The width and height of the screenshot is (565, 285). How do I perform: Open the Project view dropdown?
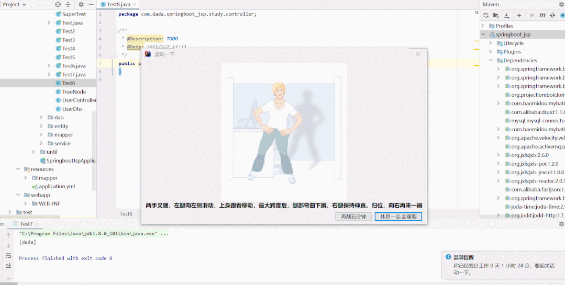(x=25, y=4)
